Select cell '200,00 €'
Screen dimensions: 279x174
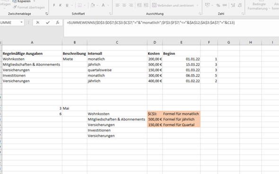155,59
